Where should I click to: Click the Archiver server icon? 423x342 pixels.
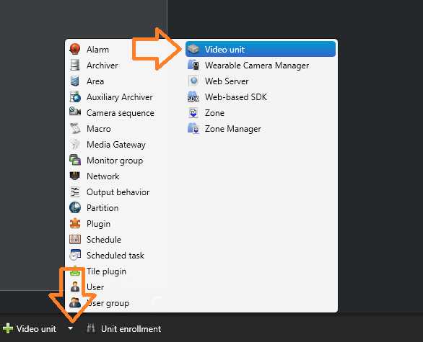pos(75,65)
